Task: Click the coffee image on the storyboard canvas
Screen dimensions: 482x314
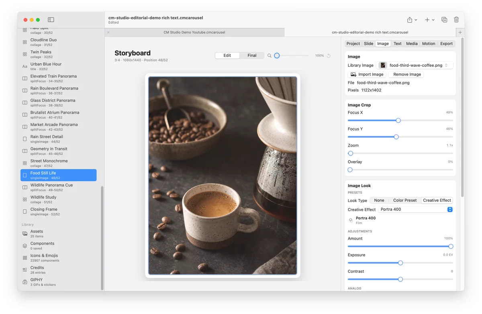Action: click(x=223, y=175)
